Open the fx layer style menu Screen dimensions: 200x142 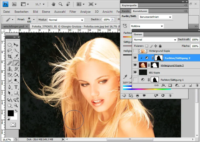click(163, 85)
